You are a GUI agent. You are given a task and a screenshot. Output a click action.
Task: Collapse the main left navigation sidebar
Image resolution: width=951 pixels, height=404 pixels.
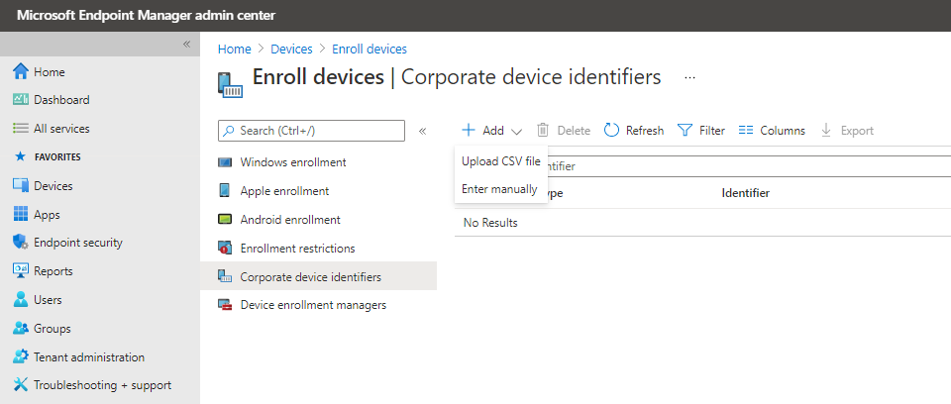tap(187, 45)
